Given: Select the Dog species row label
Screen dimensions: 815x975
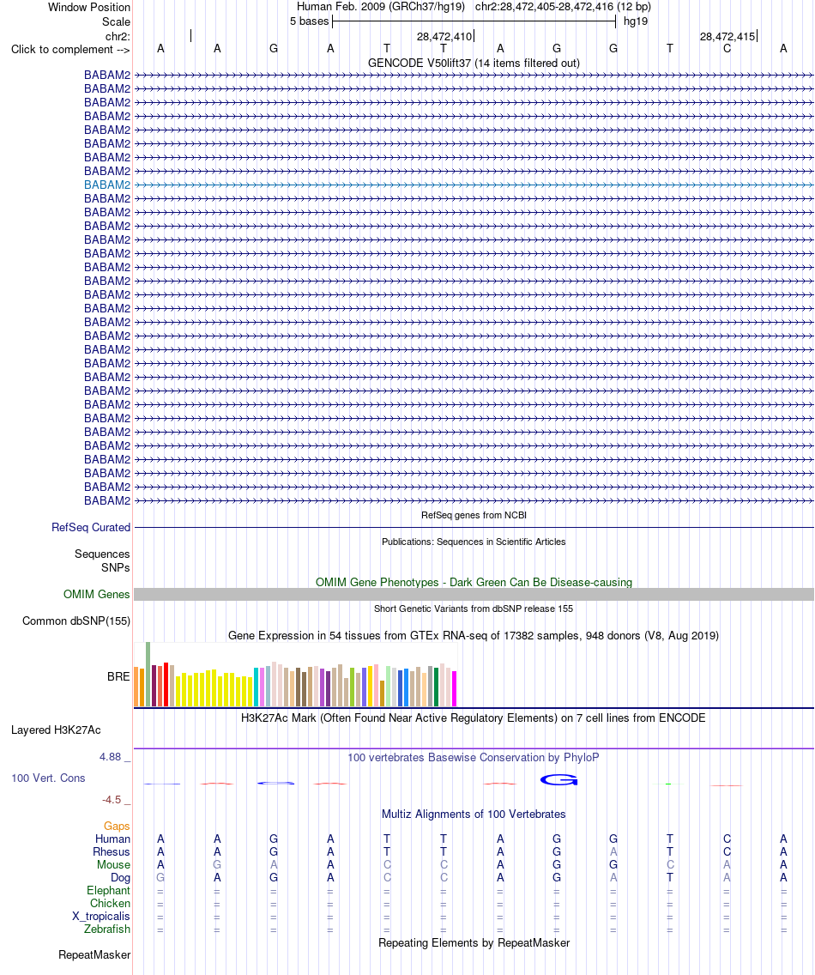Looking at the screenshot, I should pos(121,878).
